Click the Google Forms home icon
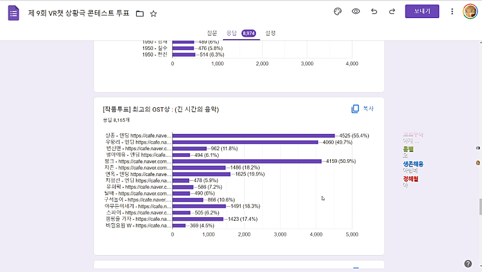This screenshot has width=482, height=272. [x=14, y=13]
